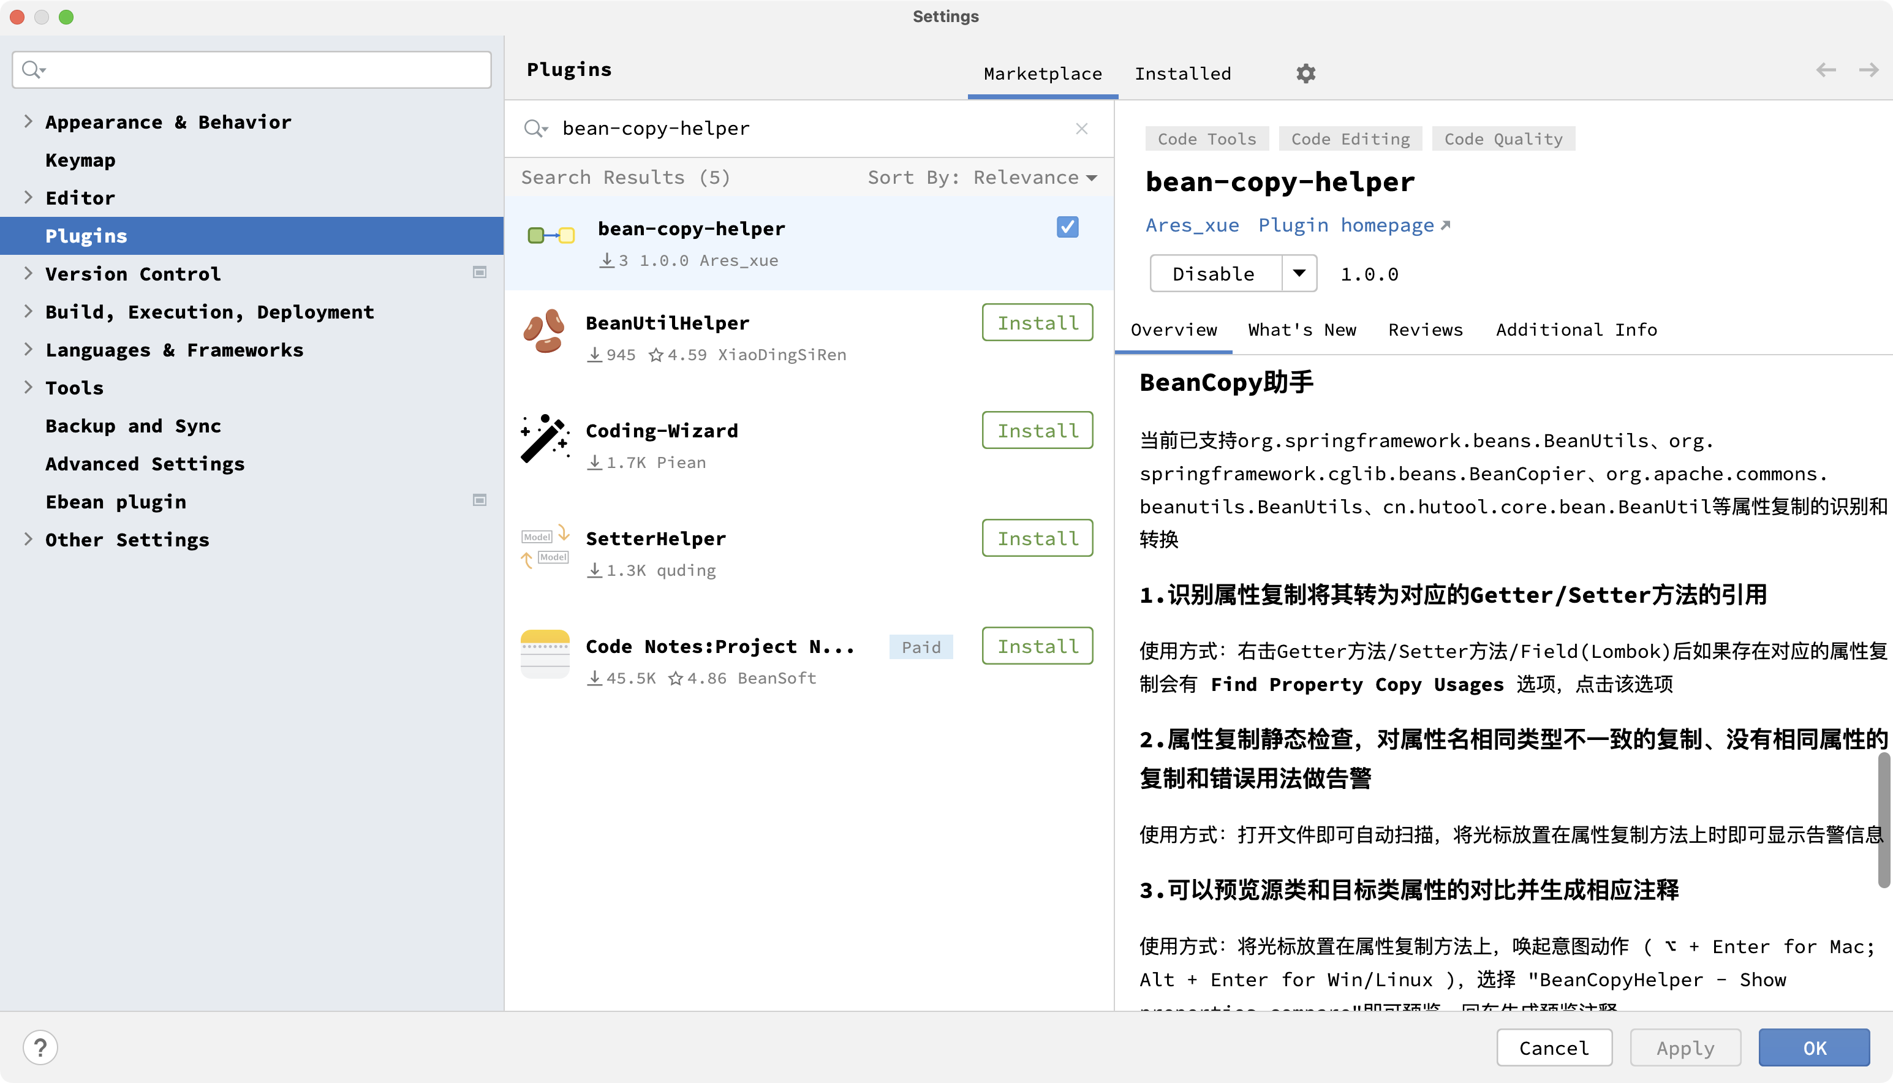Click the Coding-Wizard magic wand icon
The height and width of the screenshot is (1083, 1893).
(545, 440)
